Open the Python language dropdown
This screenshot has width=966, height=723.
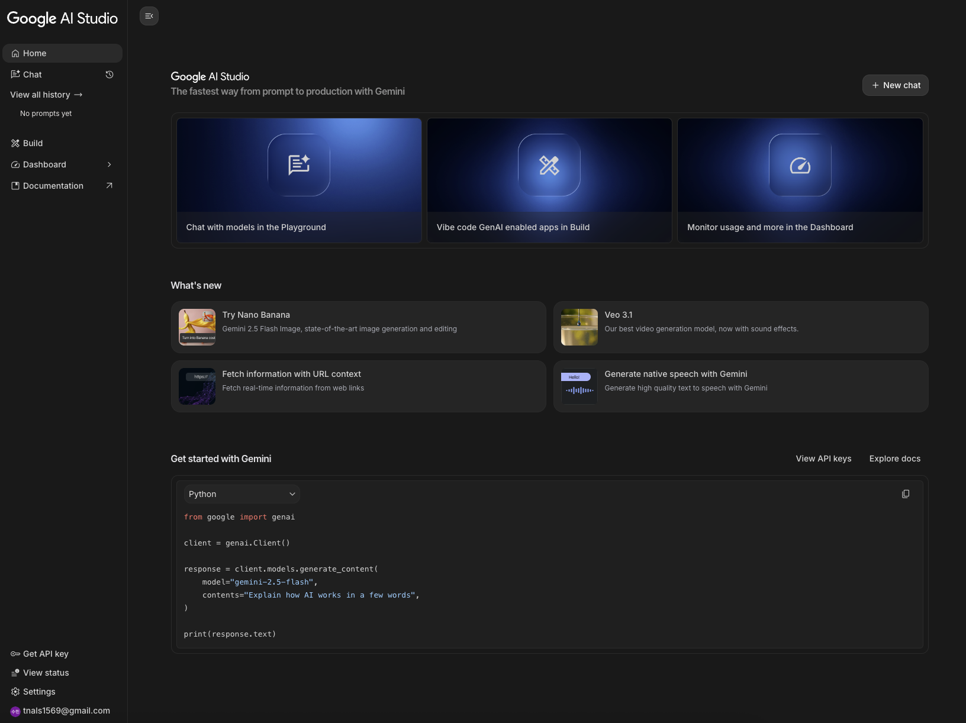[241, 493]
